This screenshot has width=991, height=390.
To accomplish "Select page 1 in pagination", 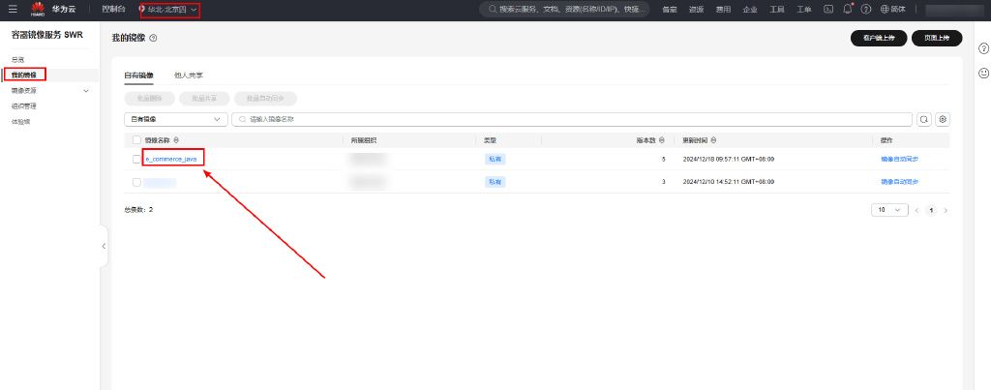I will pyautogui.click(x=931, y=211).
